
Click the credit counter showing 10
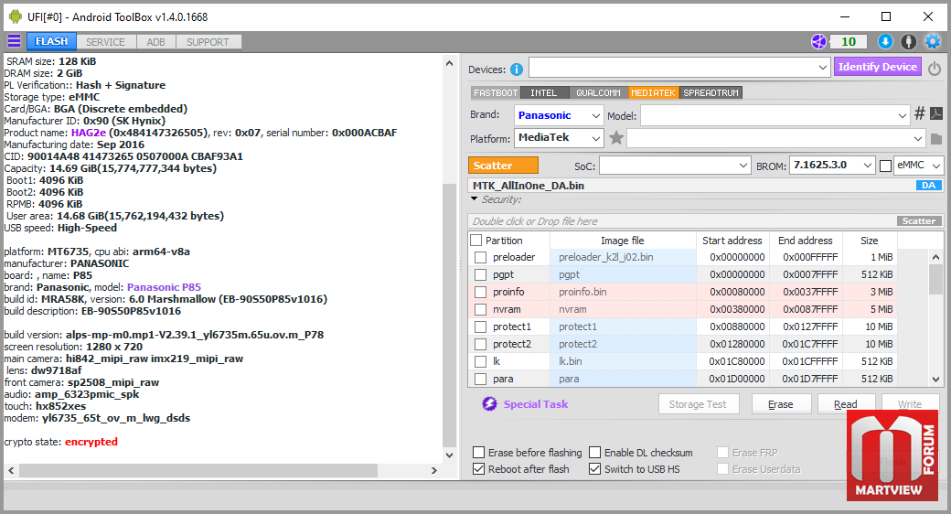849,41
